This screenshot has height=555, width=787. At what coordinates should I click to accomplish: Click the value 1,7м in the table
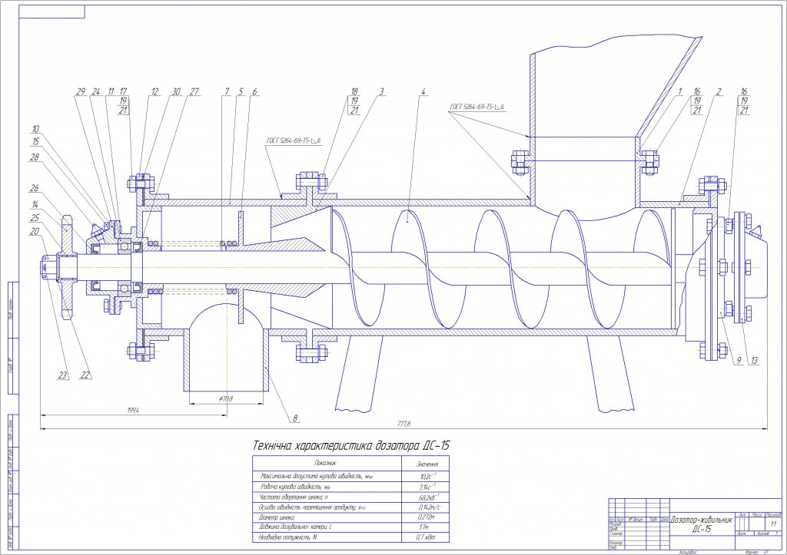(424, 527)
